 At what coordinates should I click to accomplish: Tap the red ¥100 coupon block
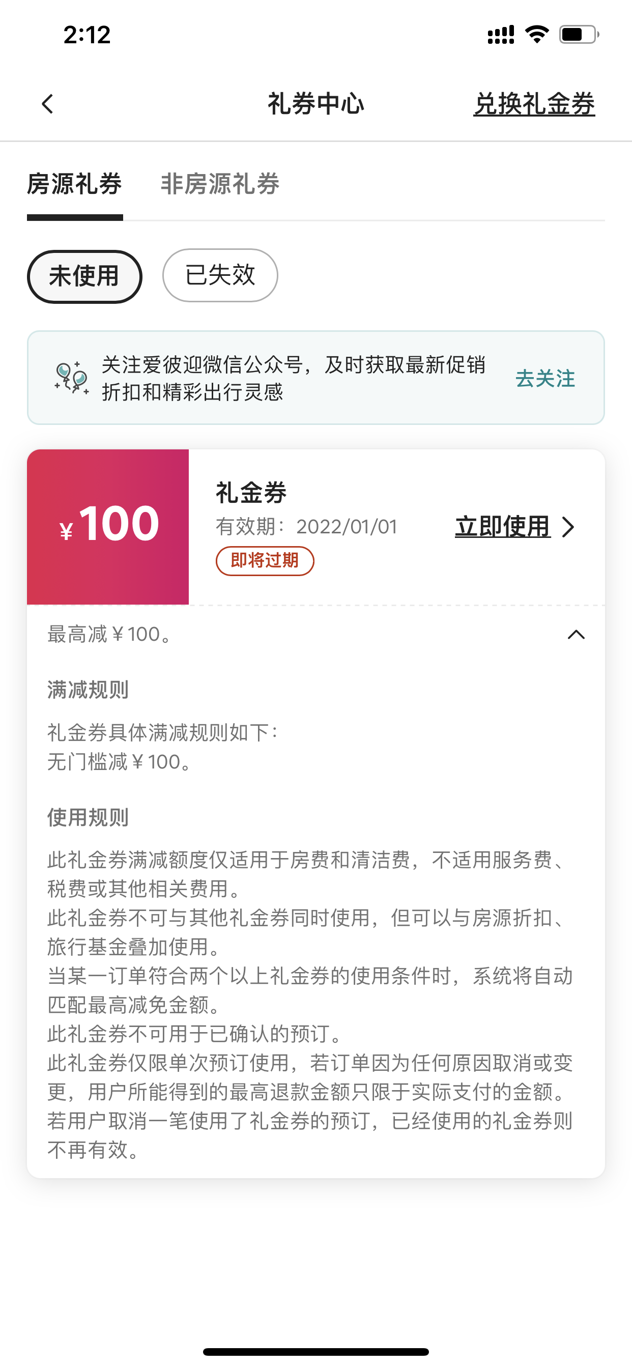pos(108,526)
